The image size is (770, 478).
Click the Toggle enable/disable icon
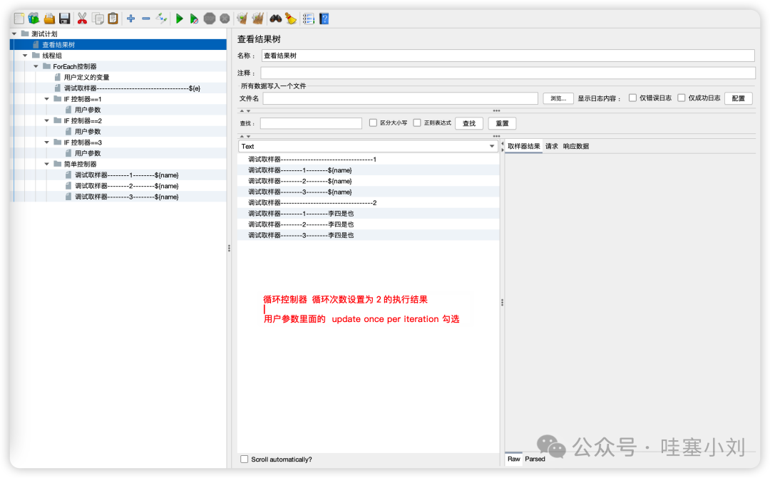click(161, 19)
